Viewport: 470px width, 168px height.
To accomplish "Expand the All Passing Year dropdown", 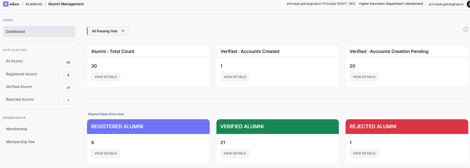I will tap(108, 31).
